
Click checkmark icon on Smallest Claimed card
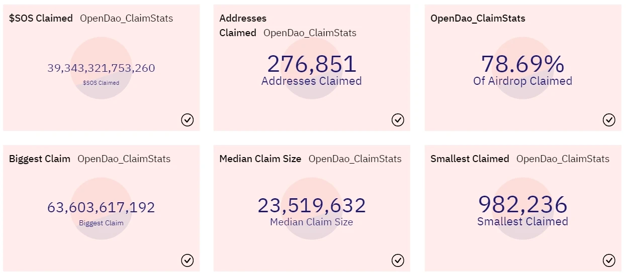[x=609, y=260]
